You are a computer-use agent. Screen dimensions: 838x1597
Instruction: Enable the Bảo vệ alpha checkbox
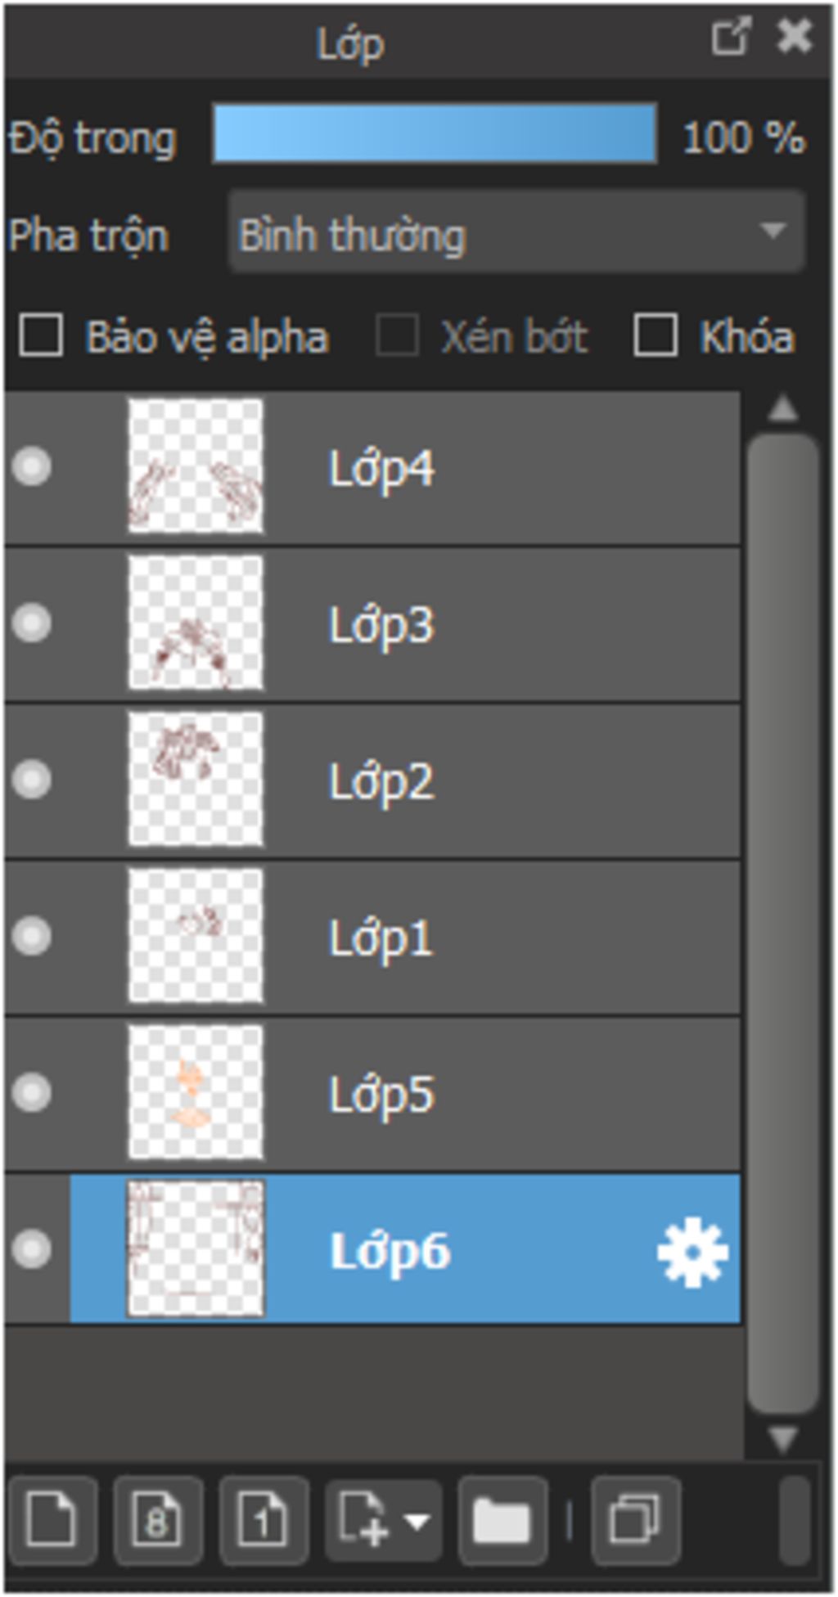(x=41, y=335)
